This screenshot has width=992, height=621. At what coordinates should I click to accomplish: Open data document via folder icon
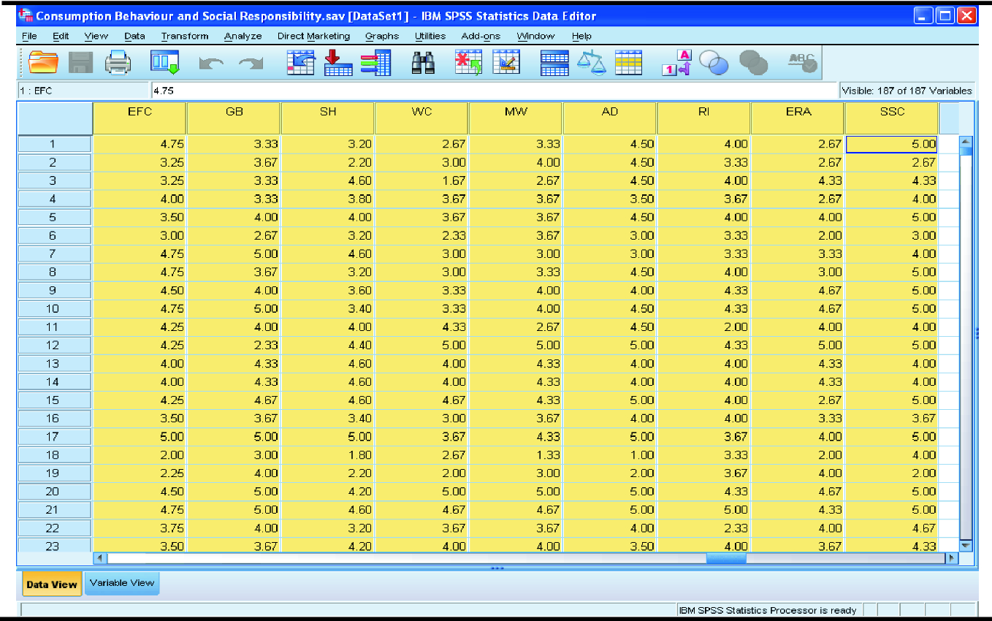(x=43, y=64)
